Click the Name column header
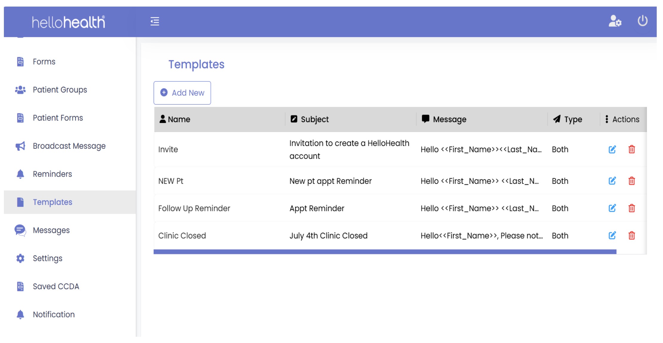The height and width of the screenshot is (343, 663). pyautogui.click(x=179, y=119)
